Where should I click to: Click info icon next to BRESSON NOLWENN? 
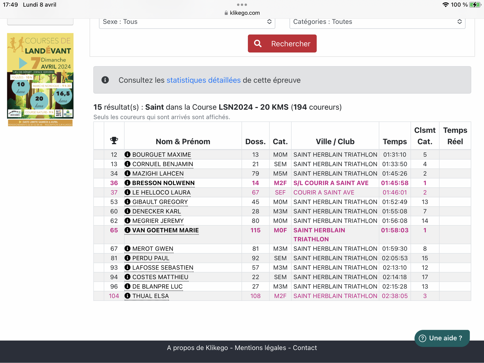[x=127, y=183]
